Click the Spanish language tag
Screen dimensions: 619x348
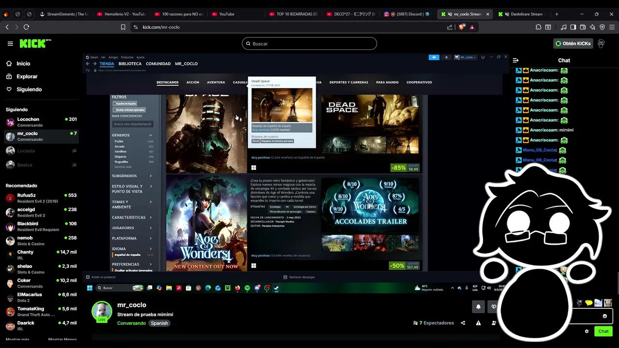(159, 323)
